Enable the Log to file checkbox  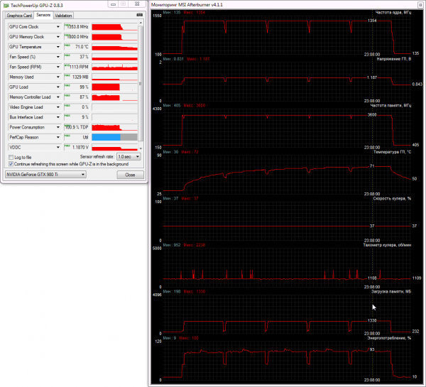point(11,158)
